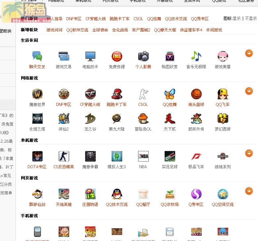Image resolution: width=258 pixels, height=241 pixels.
Task: Click the QQ飞车 character icon
Action: pyautogui.click(x=223, y=94)
